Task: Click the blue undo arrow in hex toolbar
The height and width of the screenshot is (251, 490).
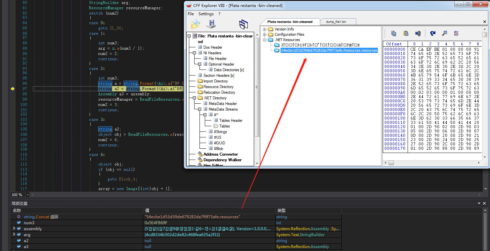Action: tap(433, 33)
